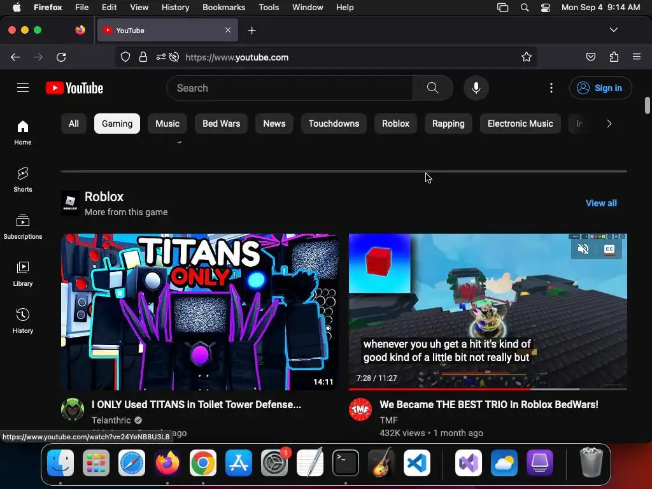Open the Save to Pocket button
Screen dimensions: 652x489
pos(590,57)
